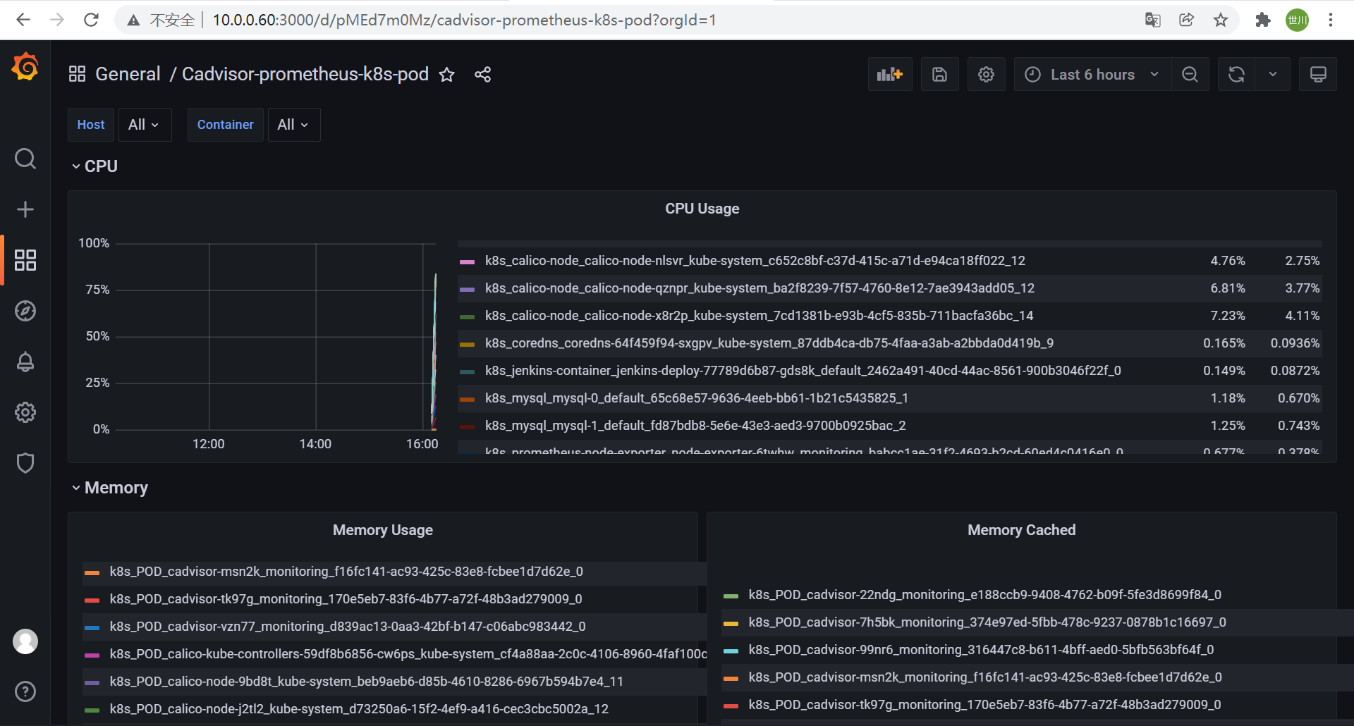Toggle the k8s_mysql_mysql-0 series in the CPU legend
The width and height of the screenshot is (1354, 726).
(x=696, y=398)
